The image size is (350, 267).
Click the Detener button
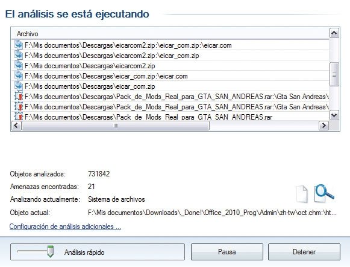(x=304, y=252)
